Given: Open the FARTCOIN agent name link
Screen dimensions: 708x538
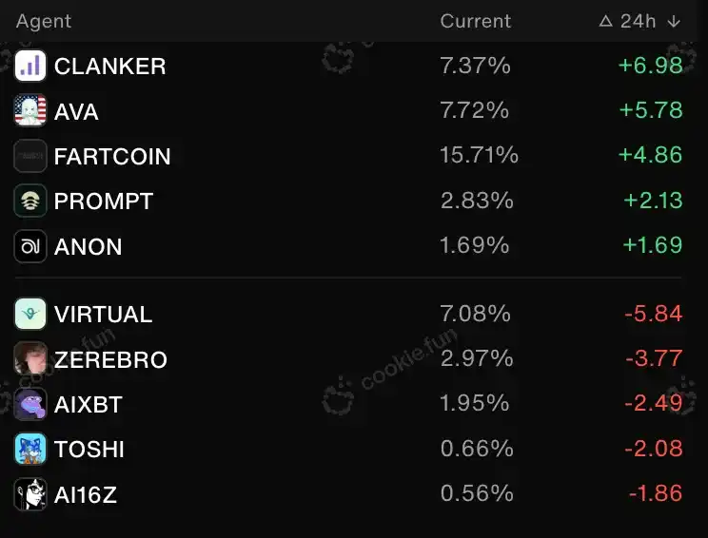Looking at the screenshot, I should [112, 156].
